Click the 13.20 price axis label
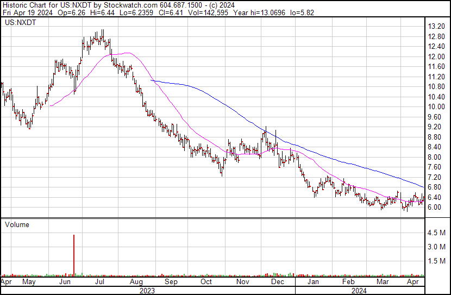The image size is (451, 295). tap(436, 27)
